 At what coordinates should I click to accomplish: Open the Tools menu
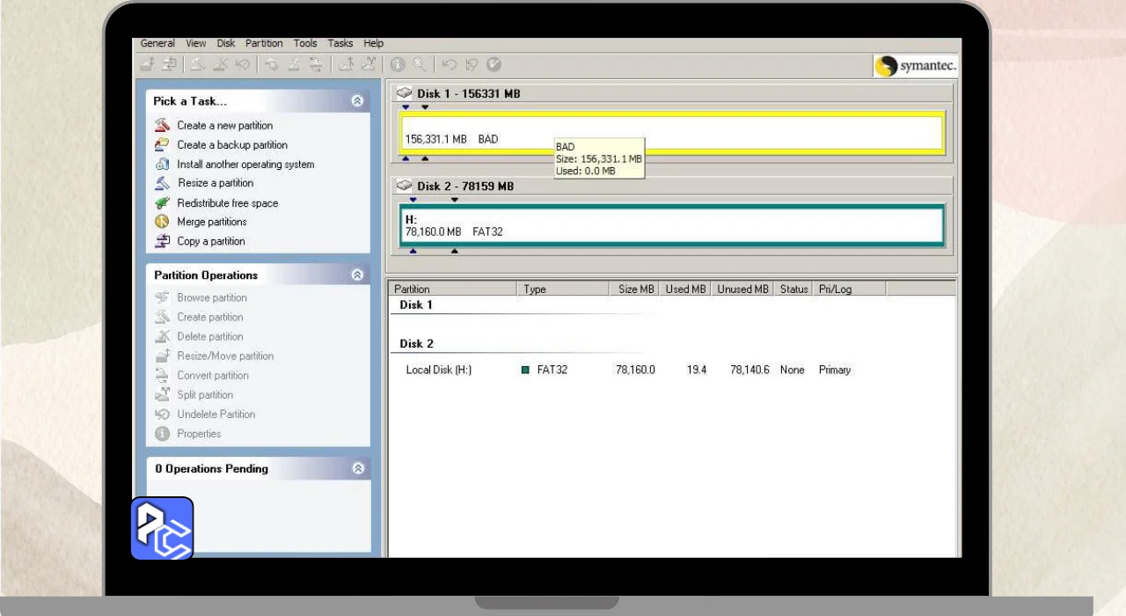[305, 43]
